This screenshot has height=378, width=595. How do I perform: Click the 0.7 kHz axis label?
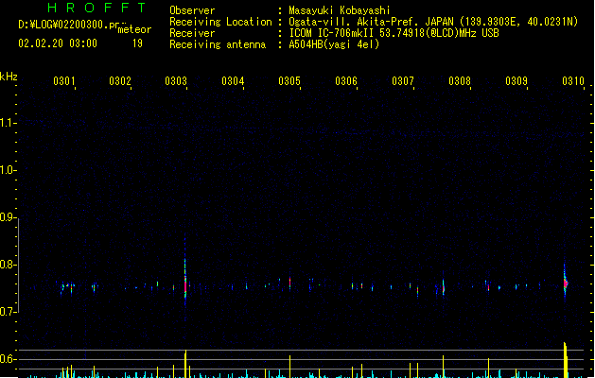click(x=8, y=312)
